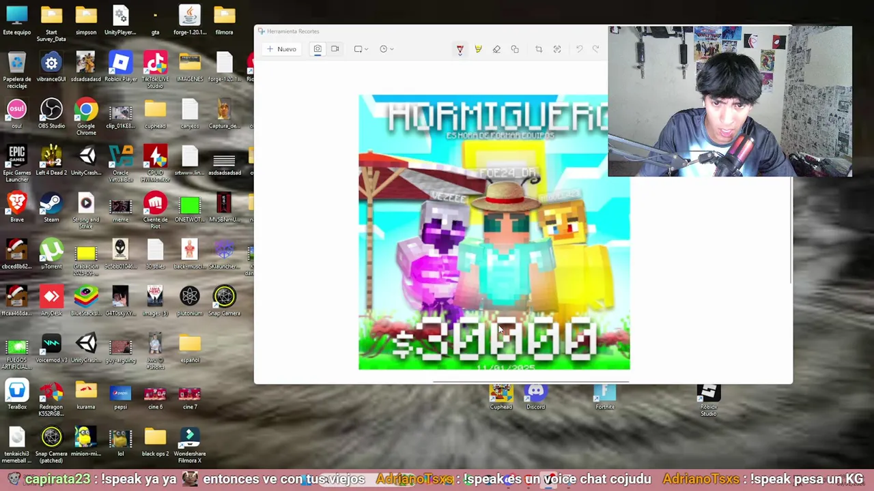Launch Snap Camera (patched)
Screen dimensions: 874x491
[x=51, y=444]
